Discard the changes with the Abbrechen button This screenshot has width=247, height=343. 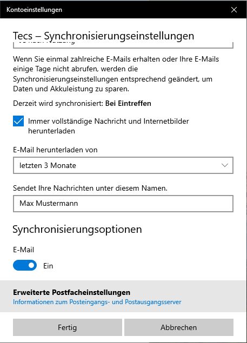(x=179, y=327)
